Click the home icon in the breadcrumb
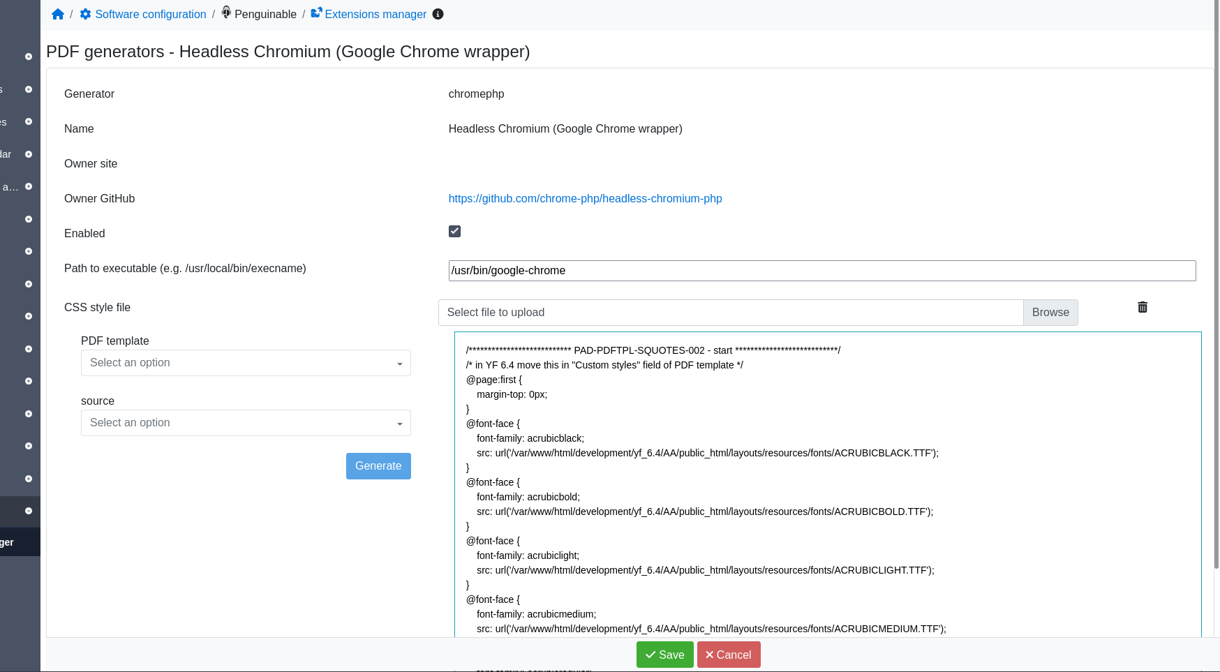Image resolution: width=1220 pixels, height=672 pixels. [58, 14]
